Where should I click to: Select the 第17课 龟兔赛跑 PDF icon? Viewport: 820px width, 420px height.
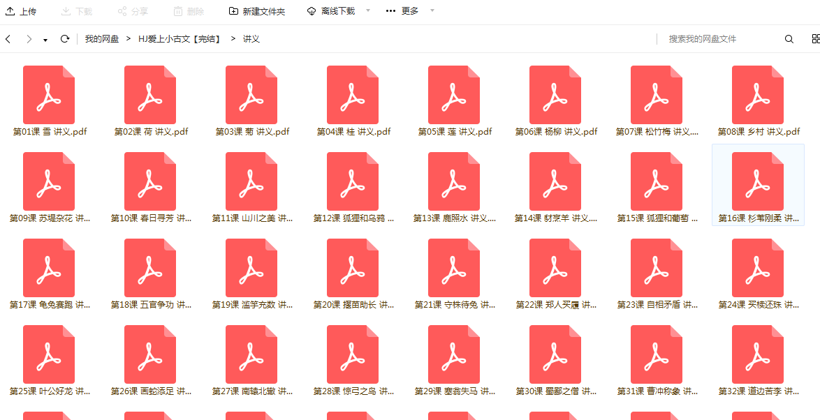[49, 268]
